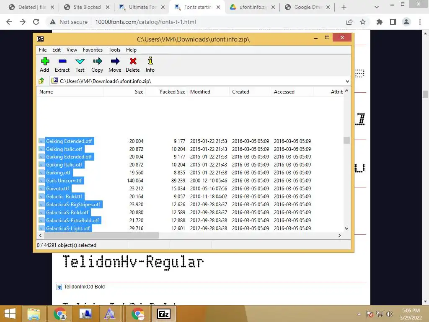Click Chrome's back arrow

[9, 22]
